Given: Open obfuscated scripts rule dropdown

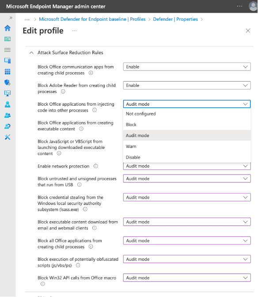Looking at the screenshot, I should click(187, 259).
